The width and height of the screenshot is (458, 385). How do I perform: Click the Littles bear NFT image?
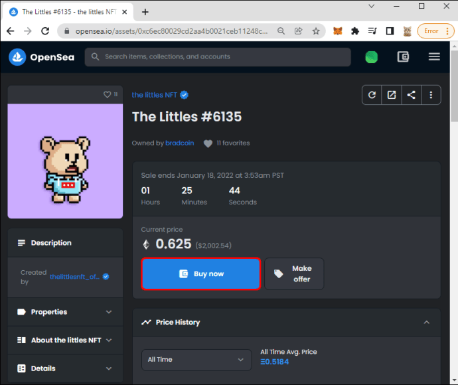(x=65, y=161)
